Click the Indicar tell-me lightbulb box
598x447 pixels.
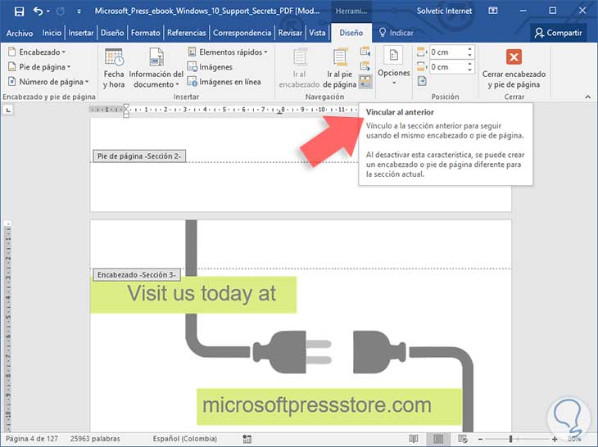(x=396, y=33)
